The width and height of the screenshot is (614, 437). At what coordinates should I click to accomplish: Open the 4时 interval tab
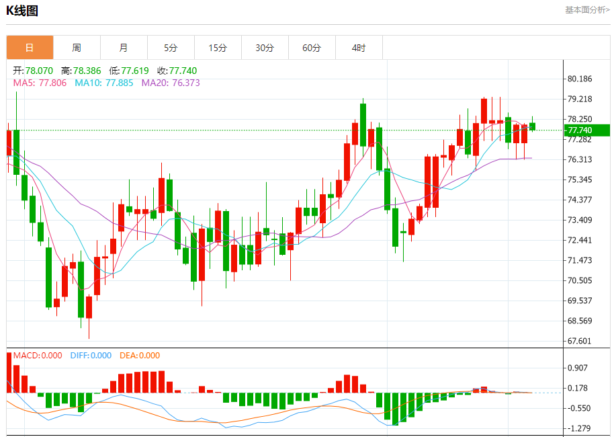(x=359, y=48)
